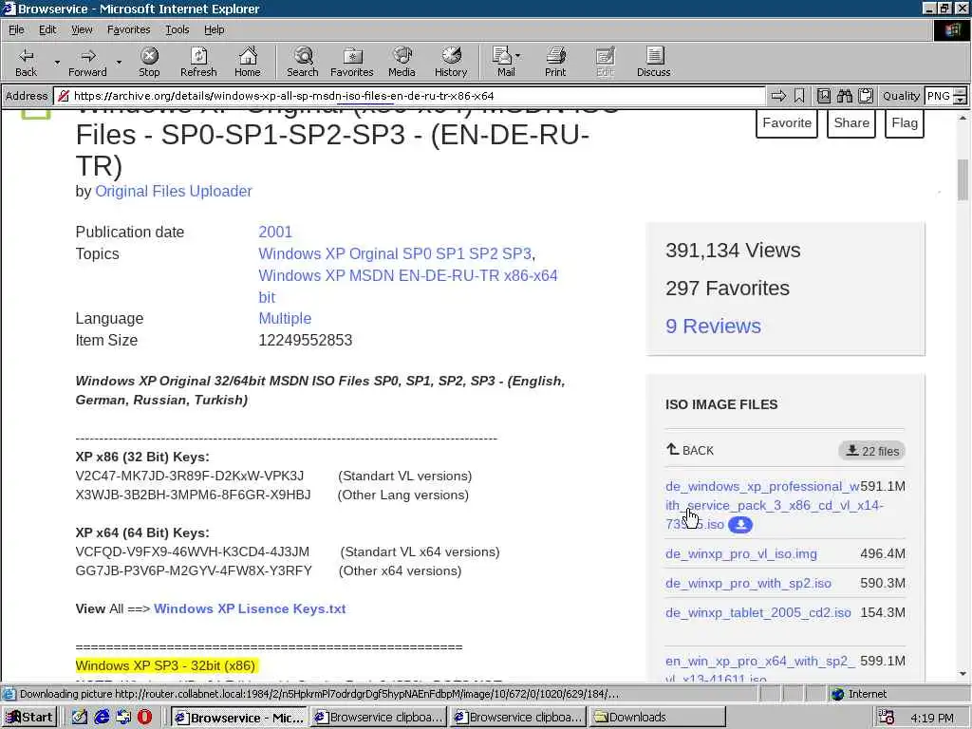Screen dimensions: 972x729
Task: Open the Quality PNG dropdown
Action: [x=961, y=96]
